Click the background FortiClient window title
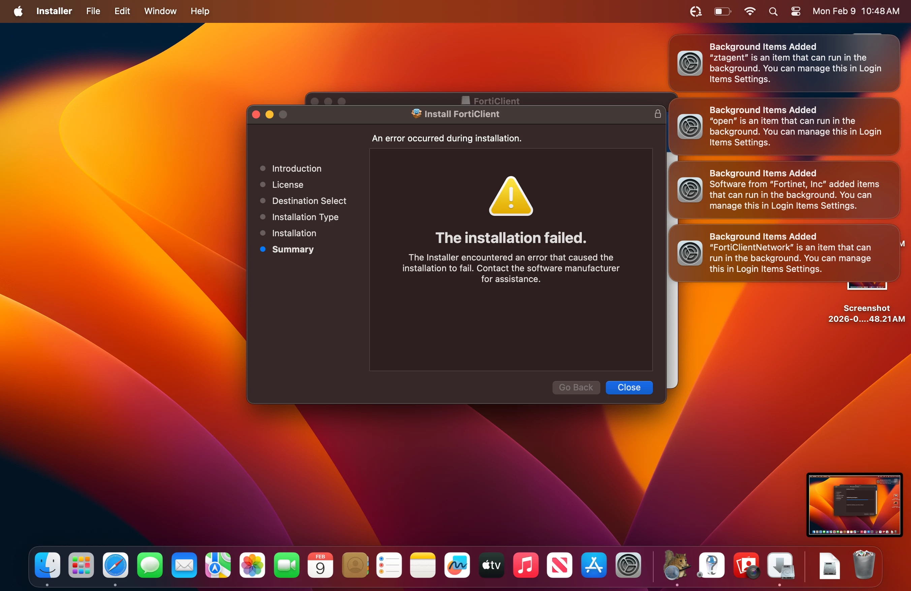The width and height of the screenshot is (911, 591). [x=497, y=101]
